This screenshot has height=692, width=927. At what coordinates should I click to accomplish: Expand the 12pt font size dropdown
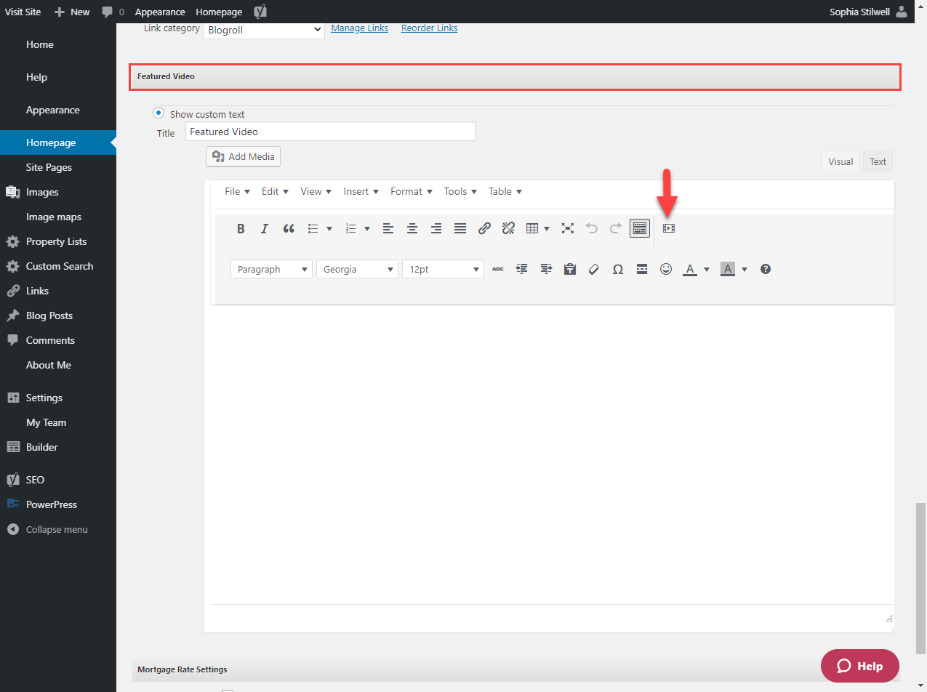(443, 269)
